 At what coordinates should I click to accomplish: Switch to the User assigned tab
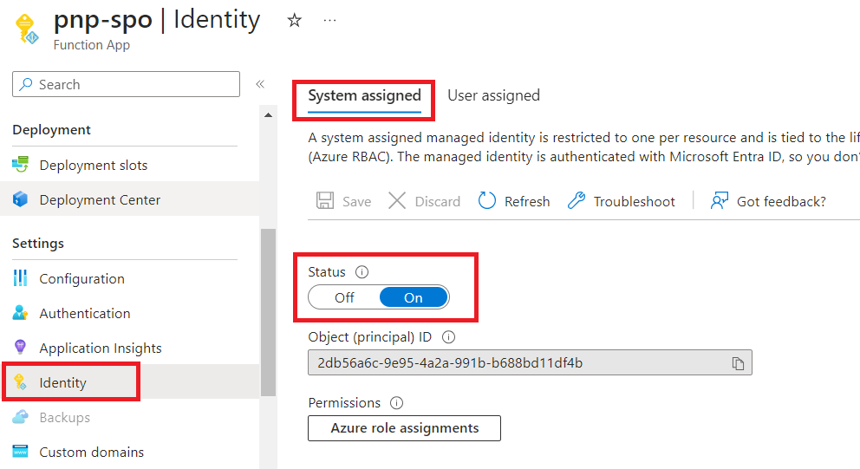493,95
